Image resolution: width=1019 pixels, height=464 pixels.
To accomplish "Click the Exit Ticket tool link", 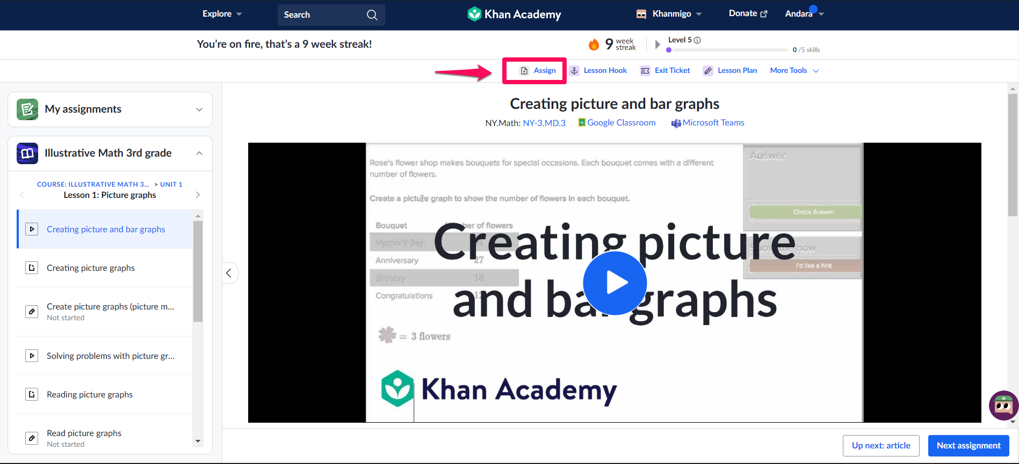I will point(665,71).
